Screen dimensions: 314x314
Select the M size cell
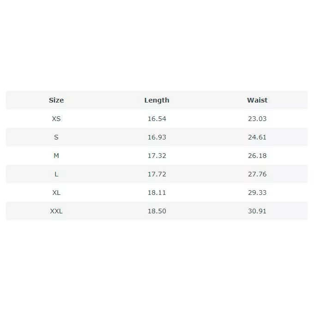pyautogui.click(x=56, y=156)
